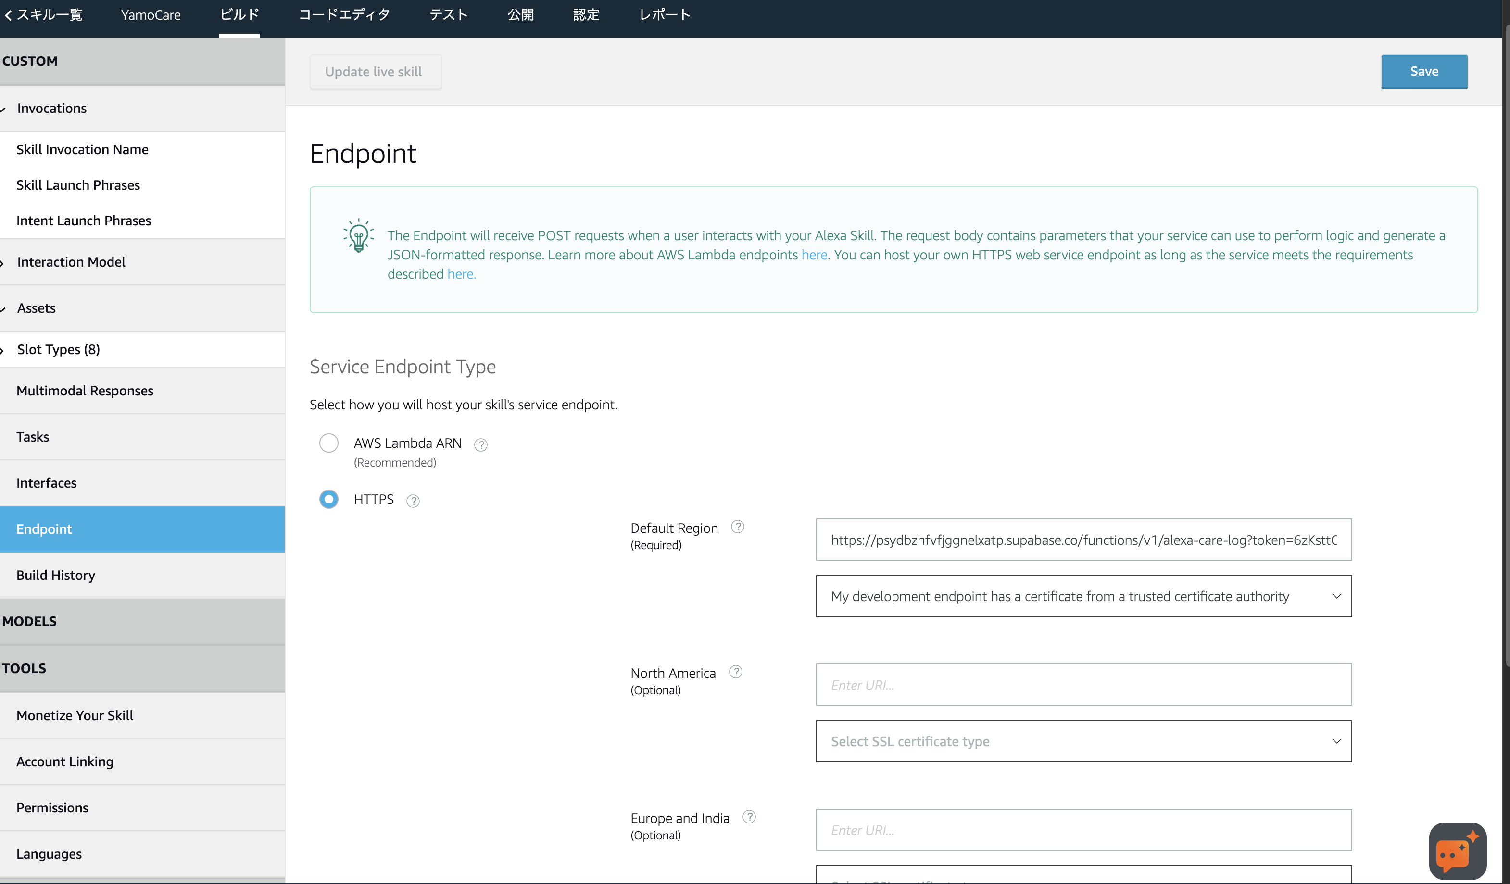Image resolution: width=1510 pixels, height=884 pixels.
Task: Open Build History in sidebar
Action: (x=143, y=575)
